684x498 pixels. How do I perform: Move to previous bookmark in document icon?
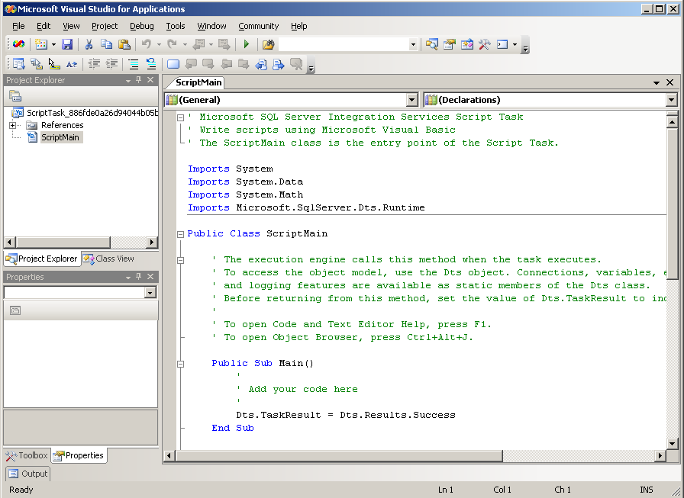coord(261,65)
